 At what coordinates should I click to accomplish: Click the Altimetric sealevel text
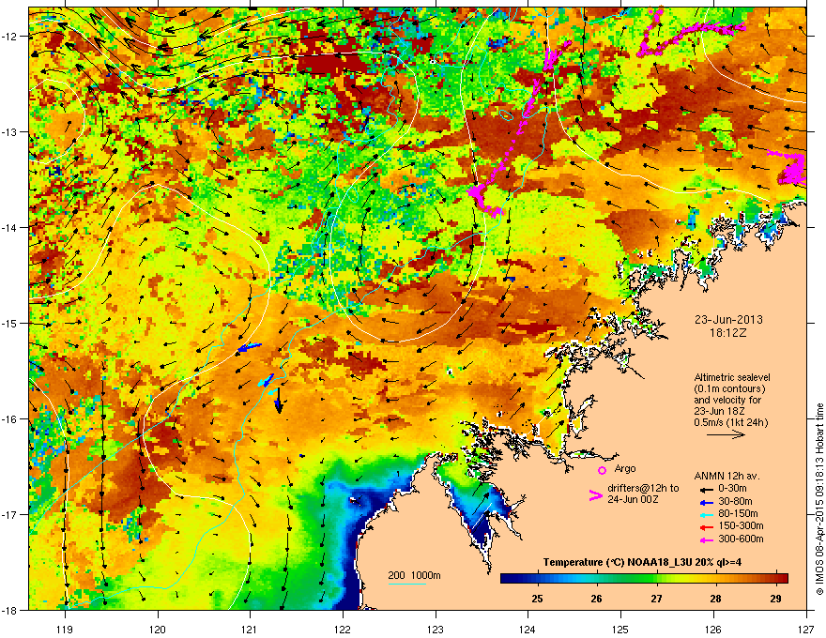732,377
